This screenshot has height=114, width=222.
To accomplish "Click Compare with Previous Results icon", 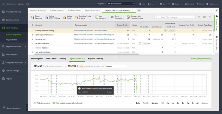I will [128, 17].
